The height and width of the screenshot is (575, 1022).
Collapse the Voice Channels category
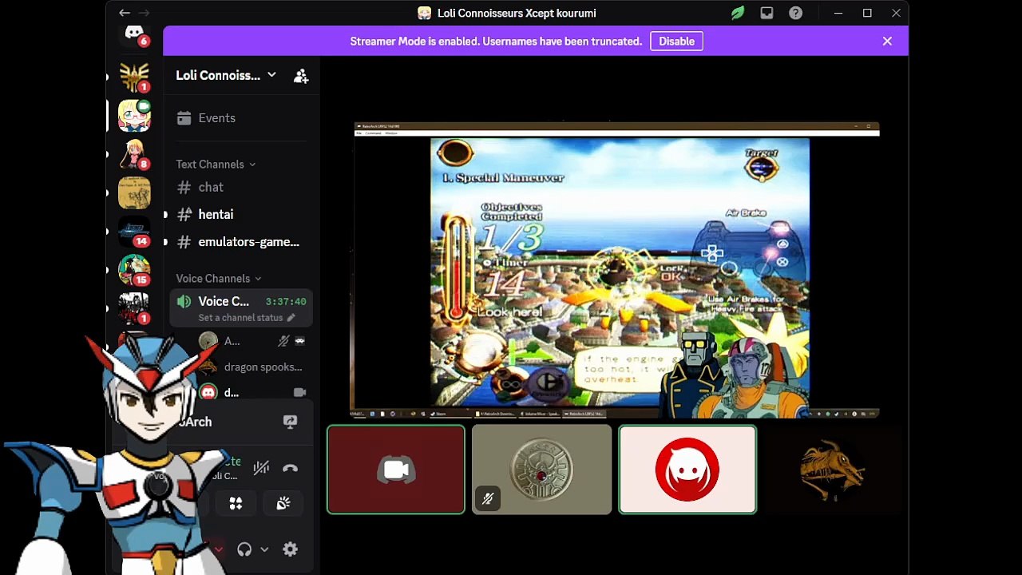click(x=219, y=279)
